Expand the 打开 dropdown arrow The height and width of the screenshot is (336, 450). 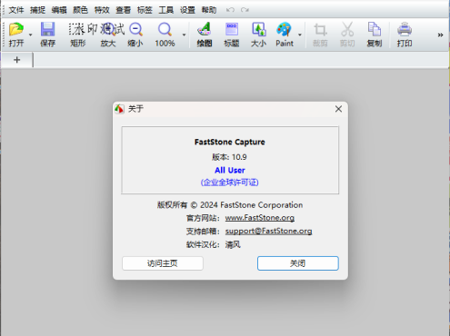tap(30, 35)
